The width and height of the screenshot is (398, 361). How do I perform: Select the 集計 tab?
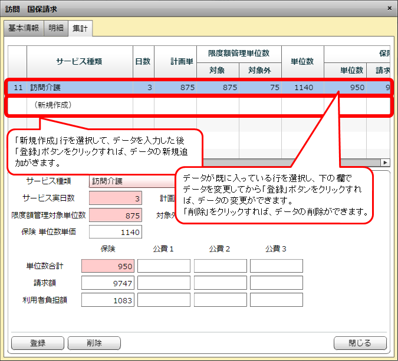pos(80,28)
